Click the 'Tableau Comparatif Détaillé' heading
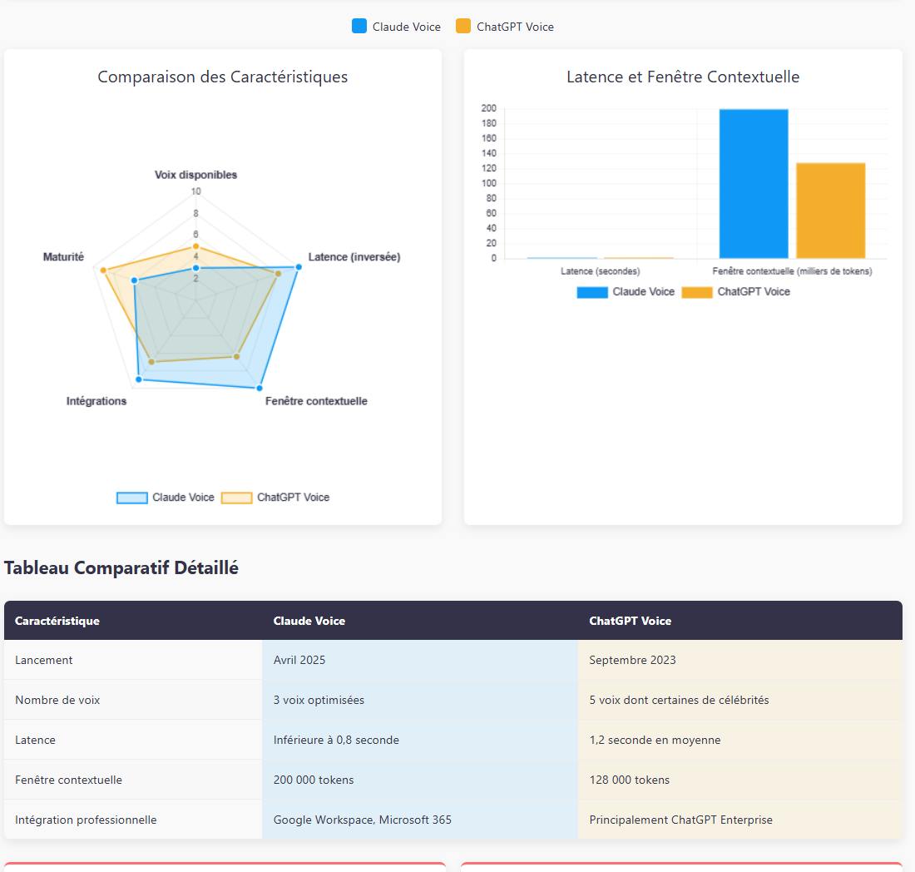The image size is (915, 872). (x=121, y=568)
